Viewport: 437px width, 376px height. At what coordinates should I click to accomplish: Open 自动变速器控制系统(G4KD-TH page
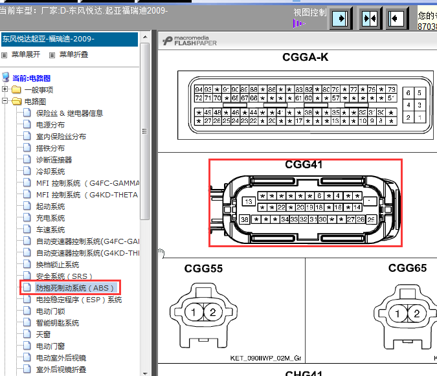point(87,253)
